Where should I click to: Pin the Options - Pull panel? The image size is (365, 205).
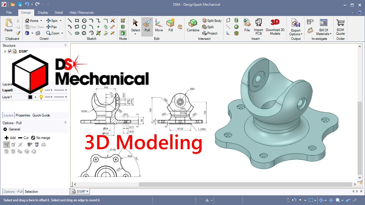tap(65, 123)
